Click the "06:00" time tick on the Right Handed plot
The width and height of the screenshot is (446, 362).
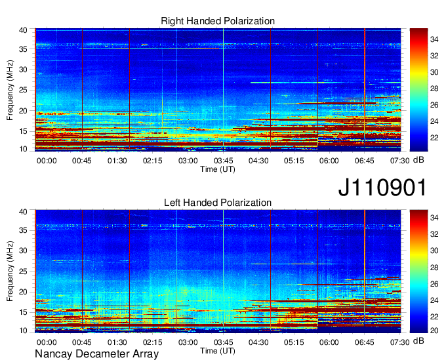point(329,161)
